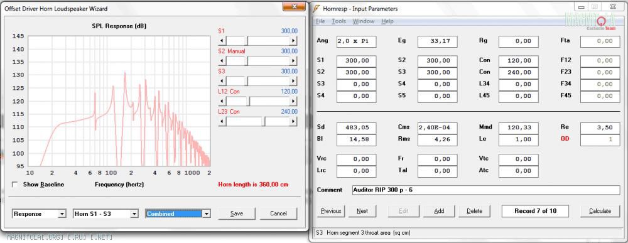Image resolution: width=628 pixels, height=243 pixels.
Task: Click the S1 slider right arrow
Action: coord(293,41)
